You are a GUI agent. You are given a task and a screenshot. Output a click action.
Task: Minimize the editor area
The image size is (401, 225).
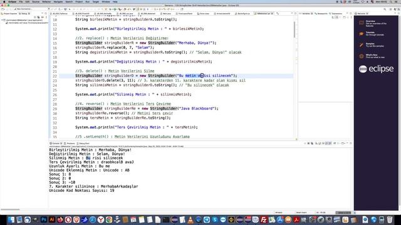(x=292, y=13)
